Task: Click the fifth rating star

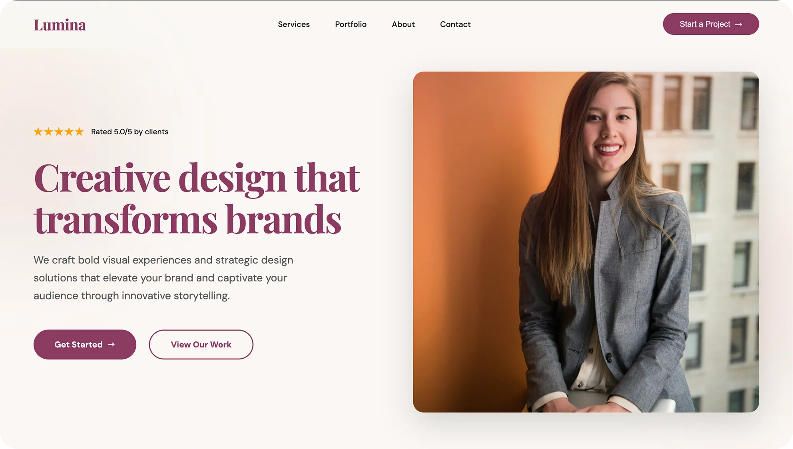Action: 80,132
